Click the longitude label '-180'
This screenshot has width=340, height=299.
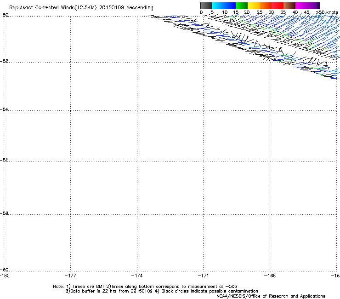pyautogui.click(x=5, y=276)
